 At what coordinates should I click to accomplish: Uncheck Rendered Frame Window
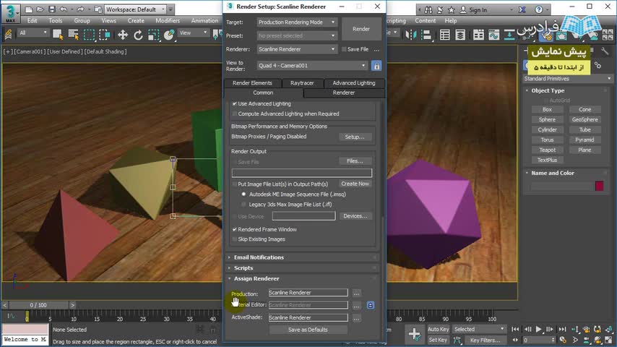click(x=235, y=229)
